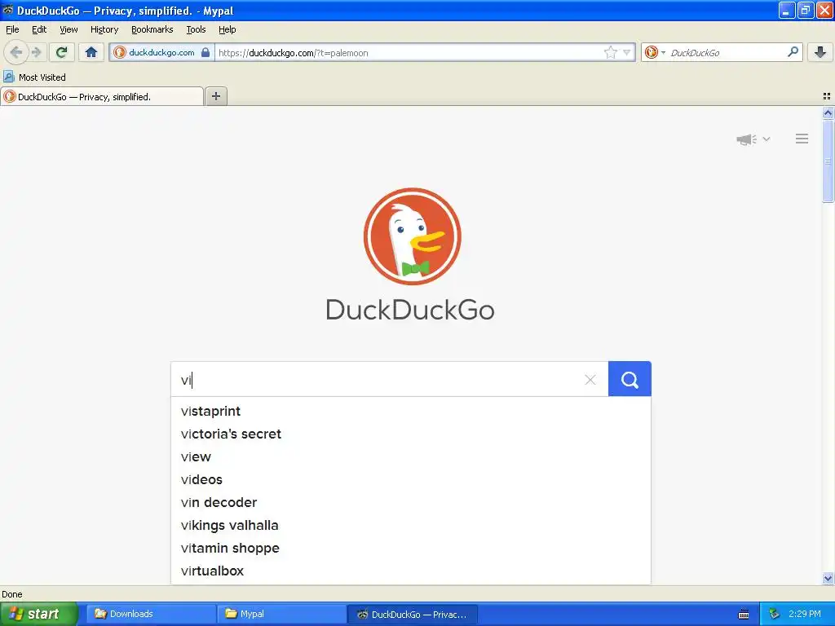Open the Help menu

click(x=227, y=29)
